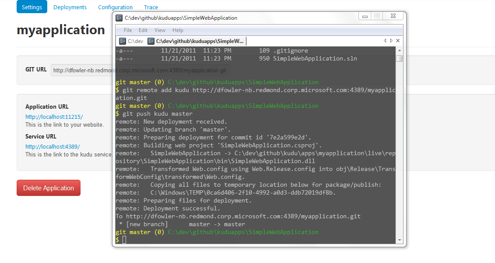Click the 'Deployment successful.' console line

168,209
